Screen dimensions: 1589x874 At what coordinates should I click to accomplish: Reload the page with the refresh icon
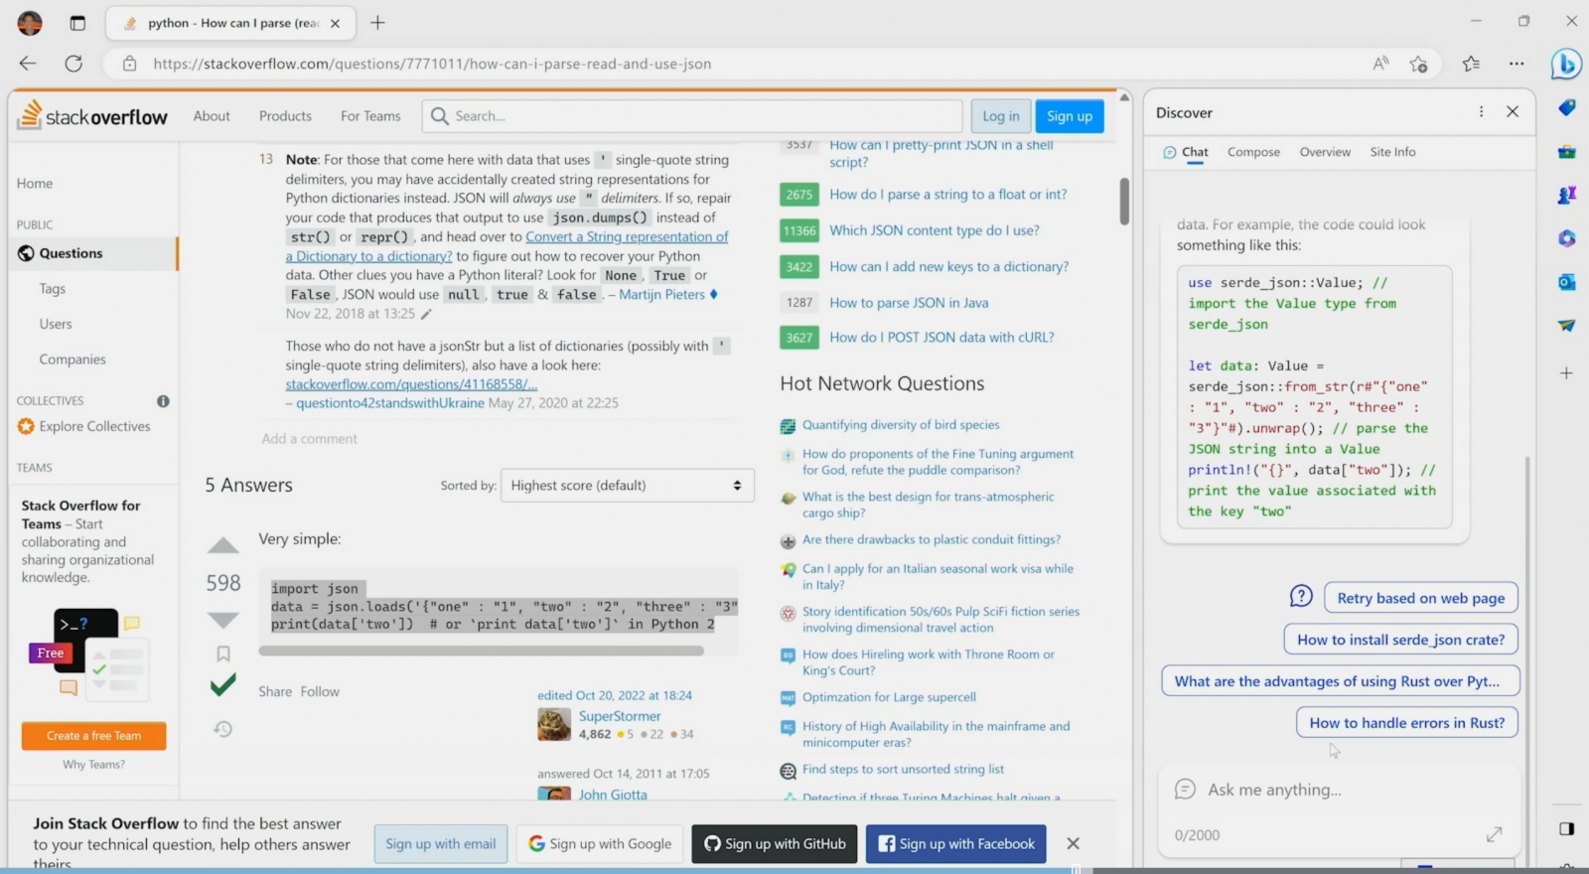[73, 64]
